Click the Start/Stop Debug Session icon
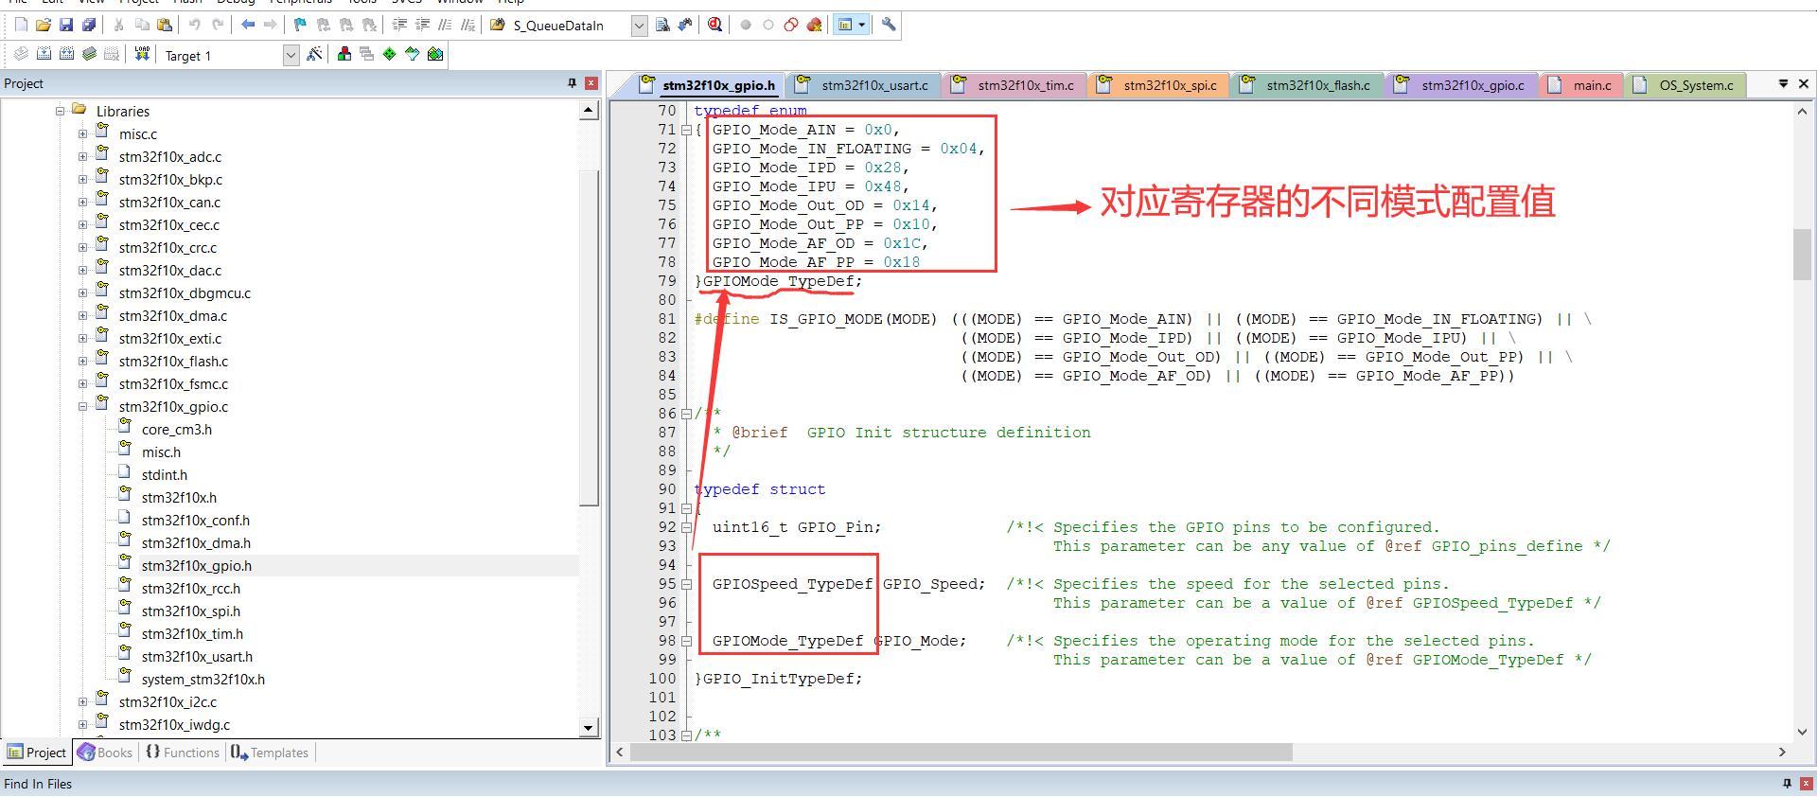The width and height of the screenshot is (1817, 797). (714, 26)
